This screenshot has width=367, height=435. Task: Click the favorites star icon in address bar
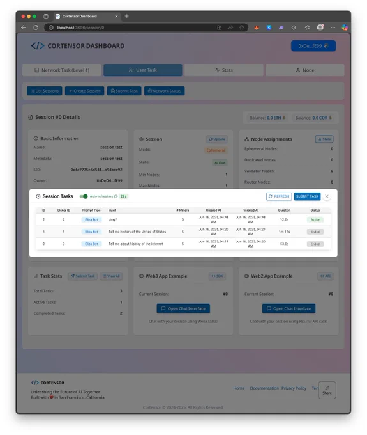[x=242, y=28]
